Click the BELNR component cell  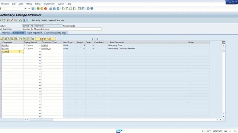13,48
